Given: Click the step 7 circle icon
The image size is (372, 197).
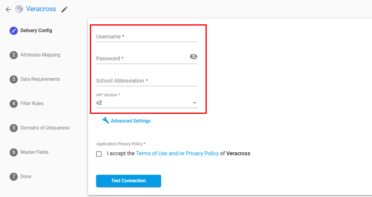Looking at the screenshot, I should pyautogui.click(x=14, y=177).
